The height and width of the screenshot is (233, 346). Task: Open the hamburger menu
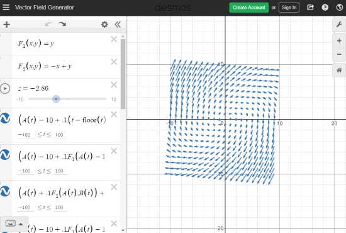click(6, 8)
